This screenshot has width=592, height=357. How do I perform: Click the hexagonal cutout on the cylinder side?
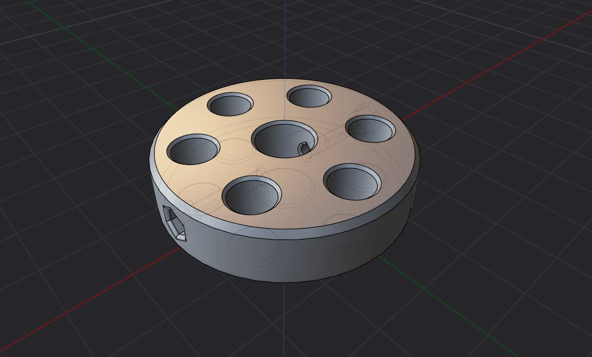175,222
